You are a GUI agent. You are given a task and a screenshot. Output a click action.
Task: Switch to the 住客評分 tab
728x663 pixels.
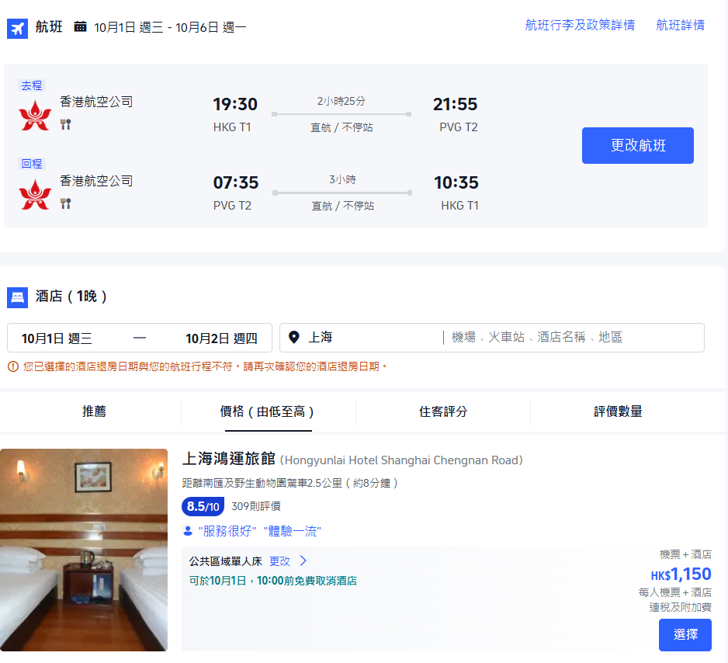pos(442,411)
